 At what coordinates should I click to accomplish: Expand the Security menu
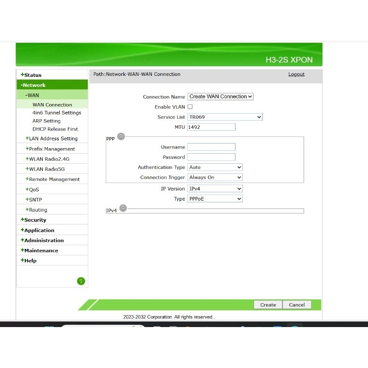[34, 220]
